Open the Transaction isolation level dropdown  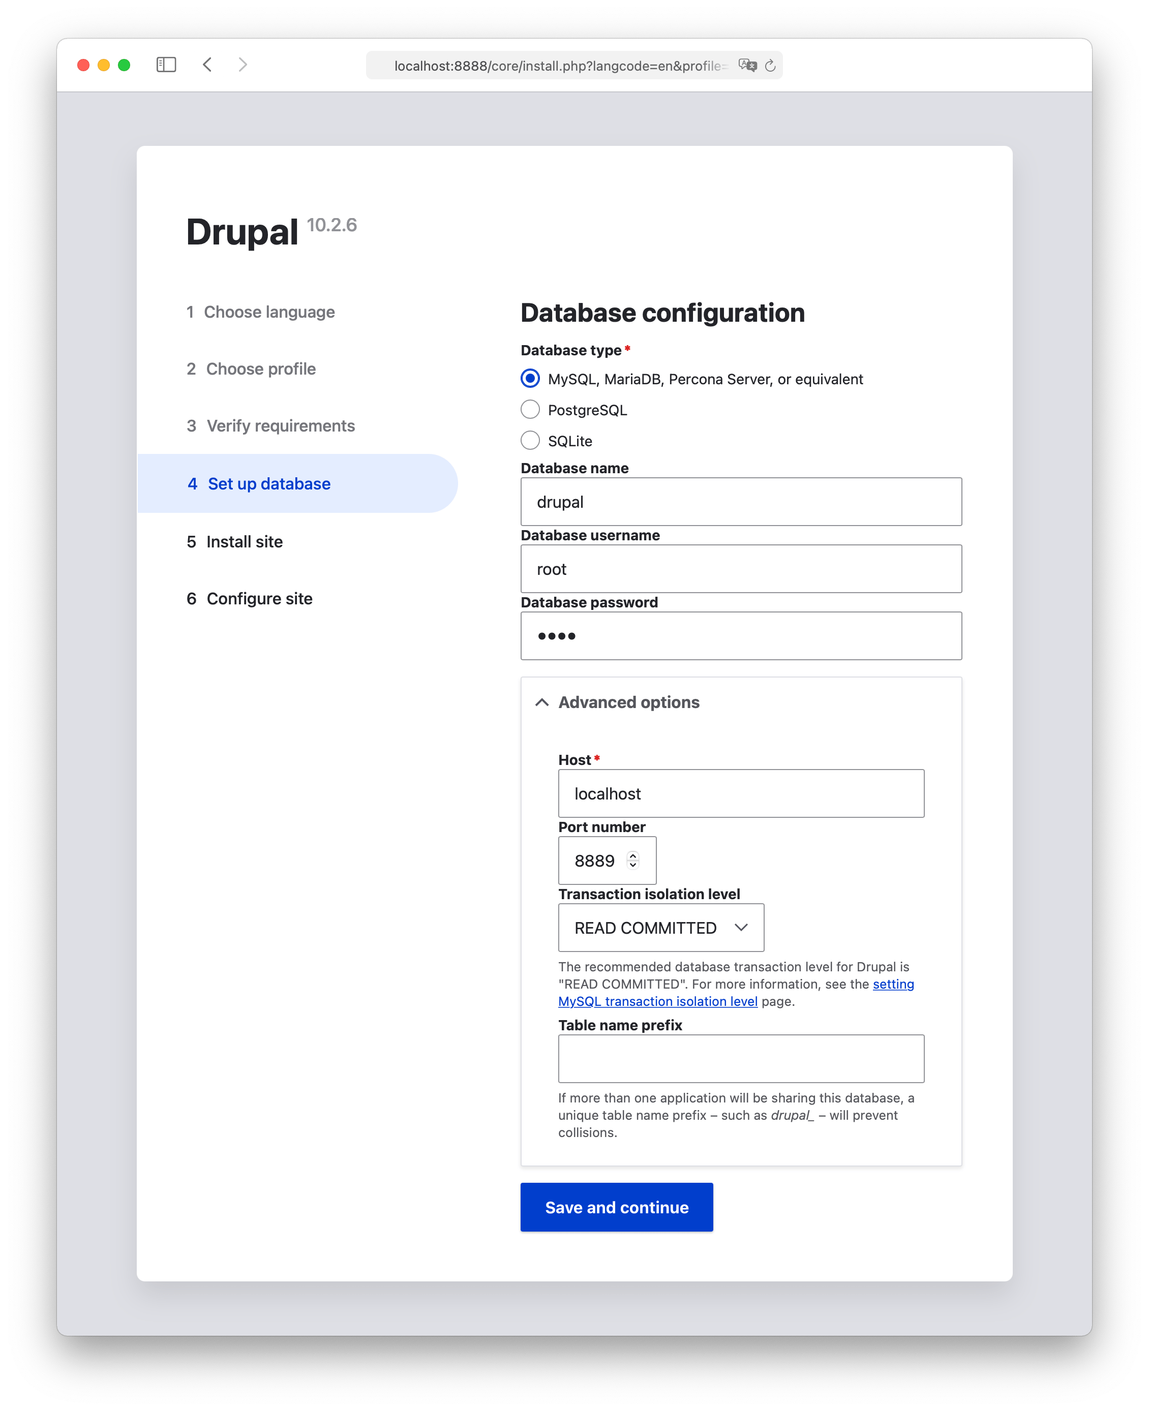(x=660, y=928)
